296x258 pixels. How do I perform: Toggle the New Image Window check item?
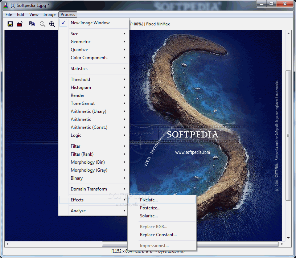pos(94,23)
